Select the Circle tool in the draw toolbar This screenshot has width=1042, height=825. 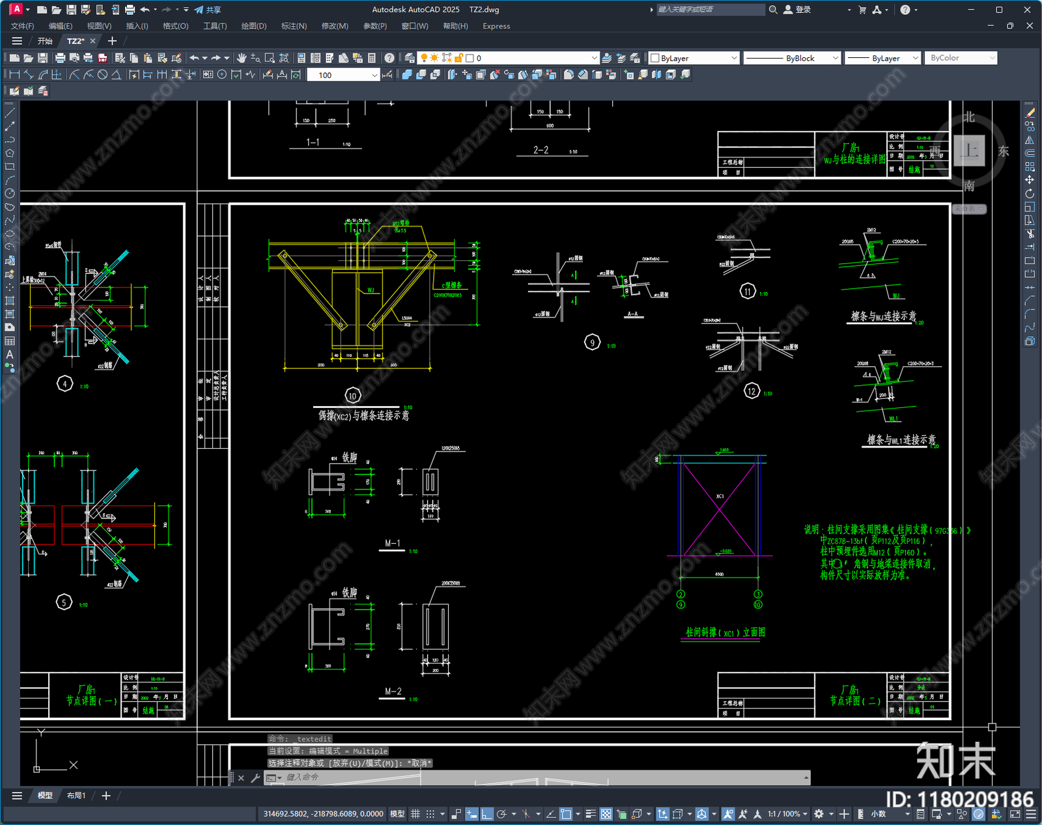(x=10, y=193)
